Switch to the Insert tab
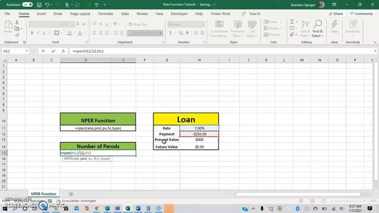Screen dimensions: 379x213 [41, 14]
